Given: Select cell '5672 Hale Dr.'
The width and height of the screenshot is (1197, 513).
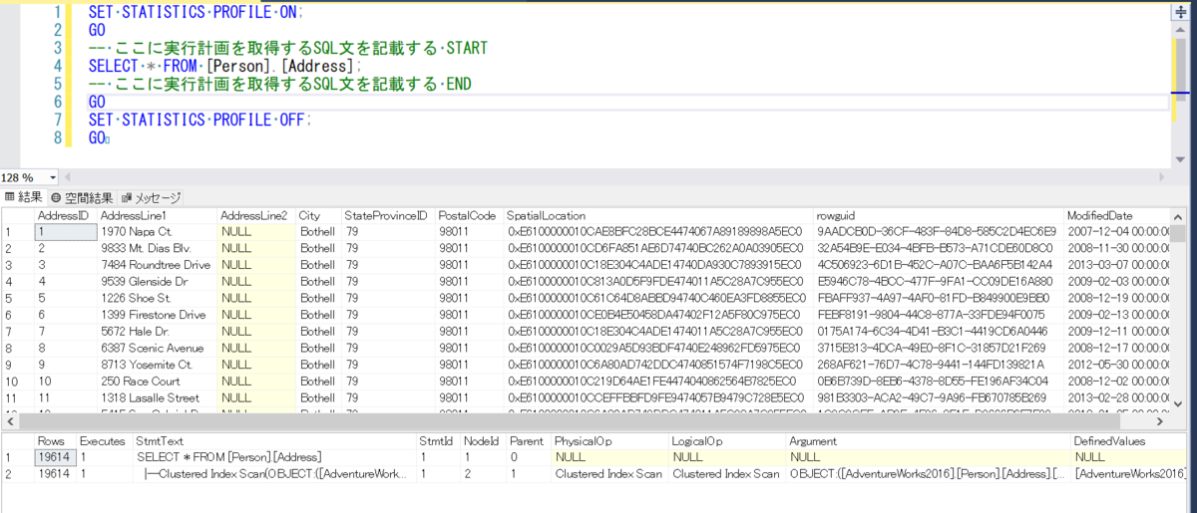Looking at the screenshot, I should pyautogui.click(x=157, y=331).
